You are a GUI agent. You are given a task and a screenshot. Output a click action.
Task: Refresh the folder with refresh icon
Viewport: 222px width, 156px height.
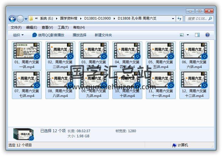coord(179,18)
